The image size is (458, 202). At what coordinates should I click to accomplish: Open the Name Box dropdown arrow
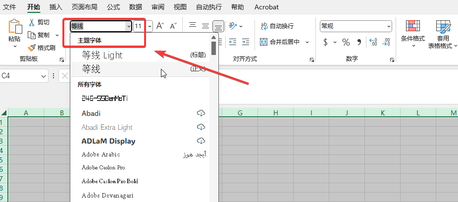point(44,76)
